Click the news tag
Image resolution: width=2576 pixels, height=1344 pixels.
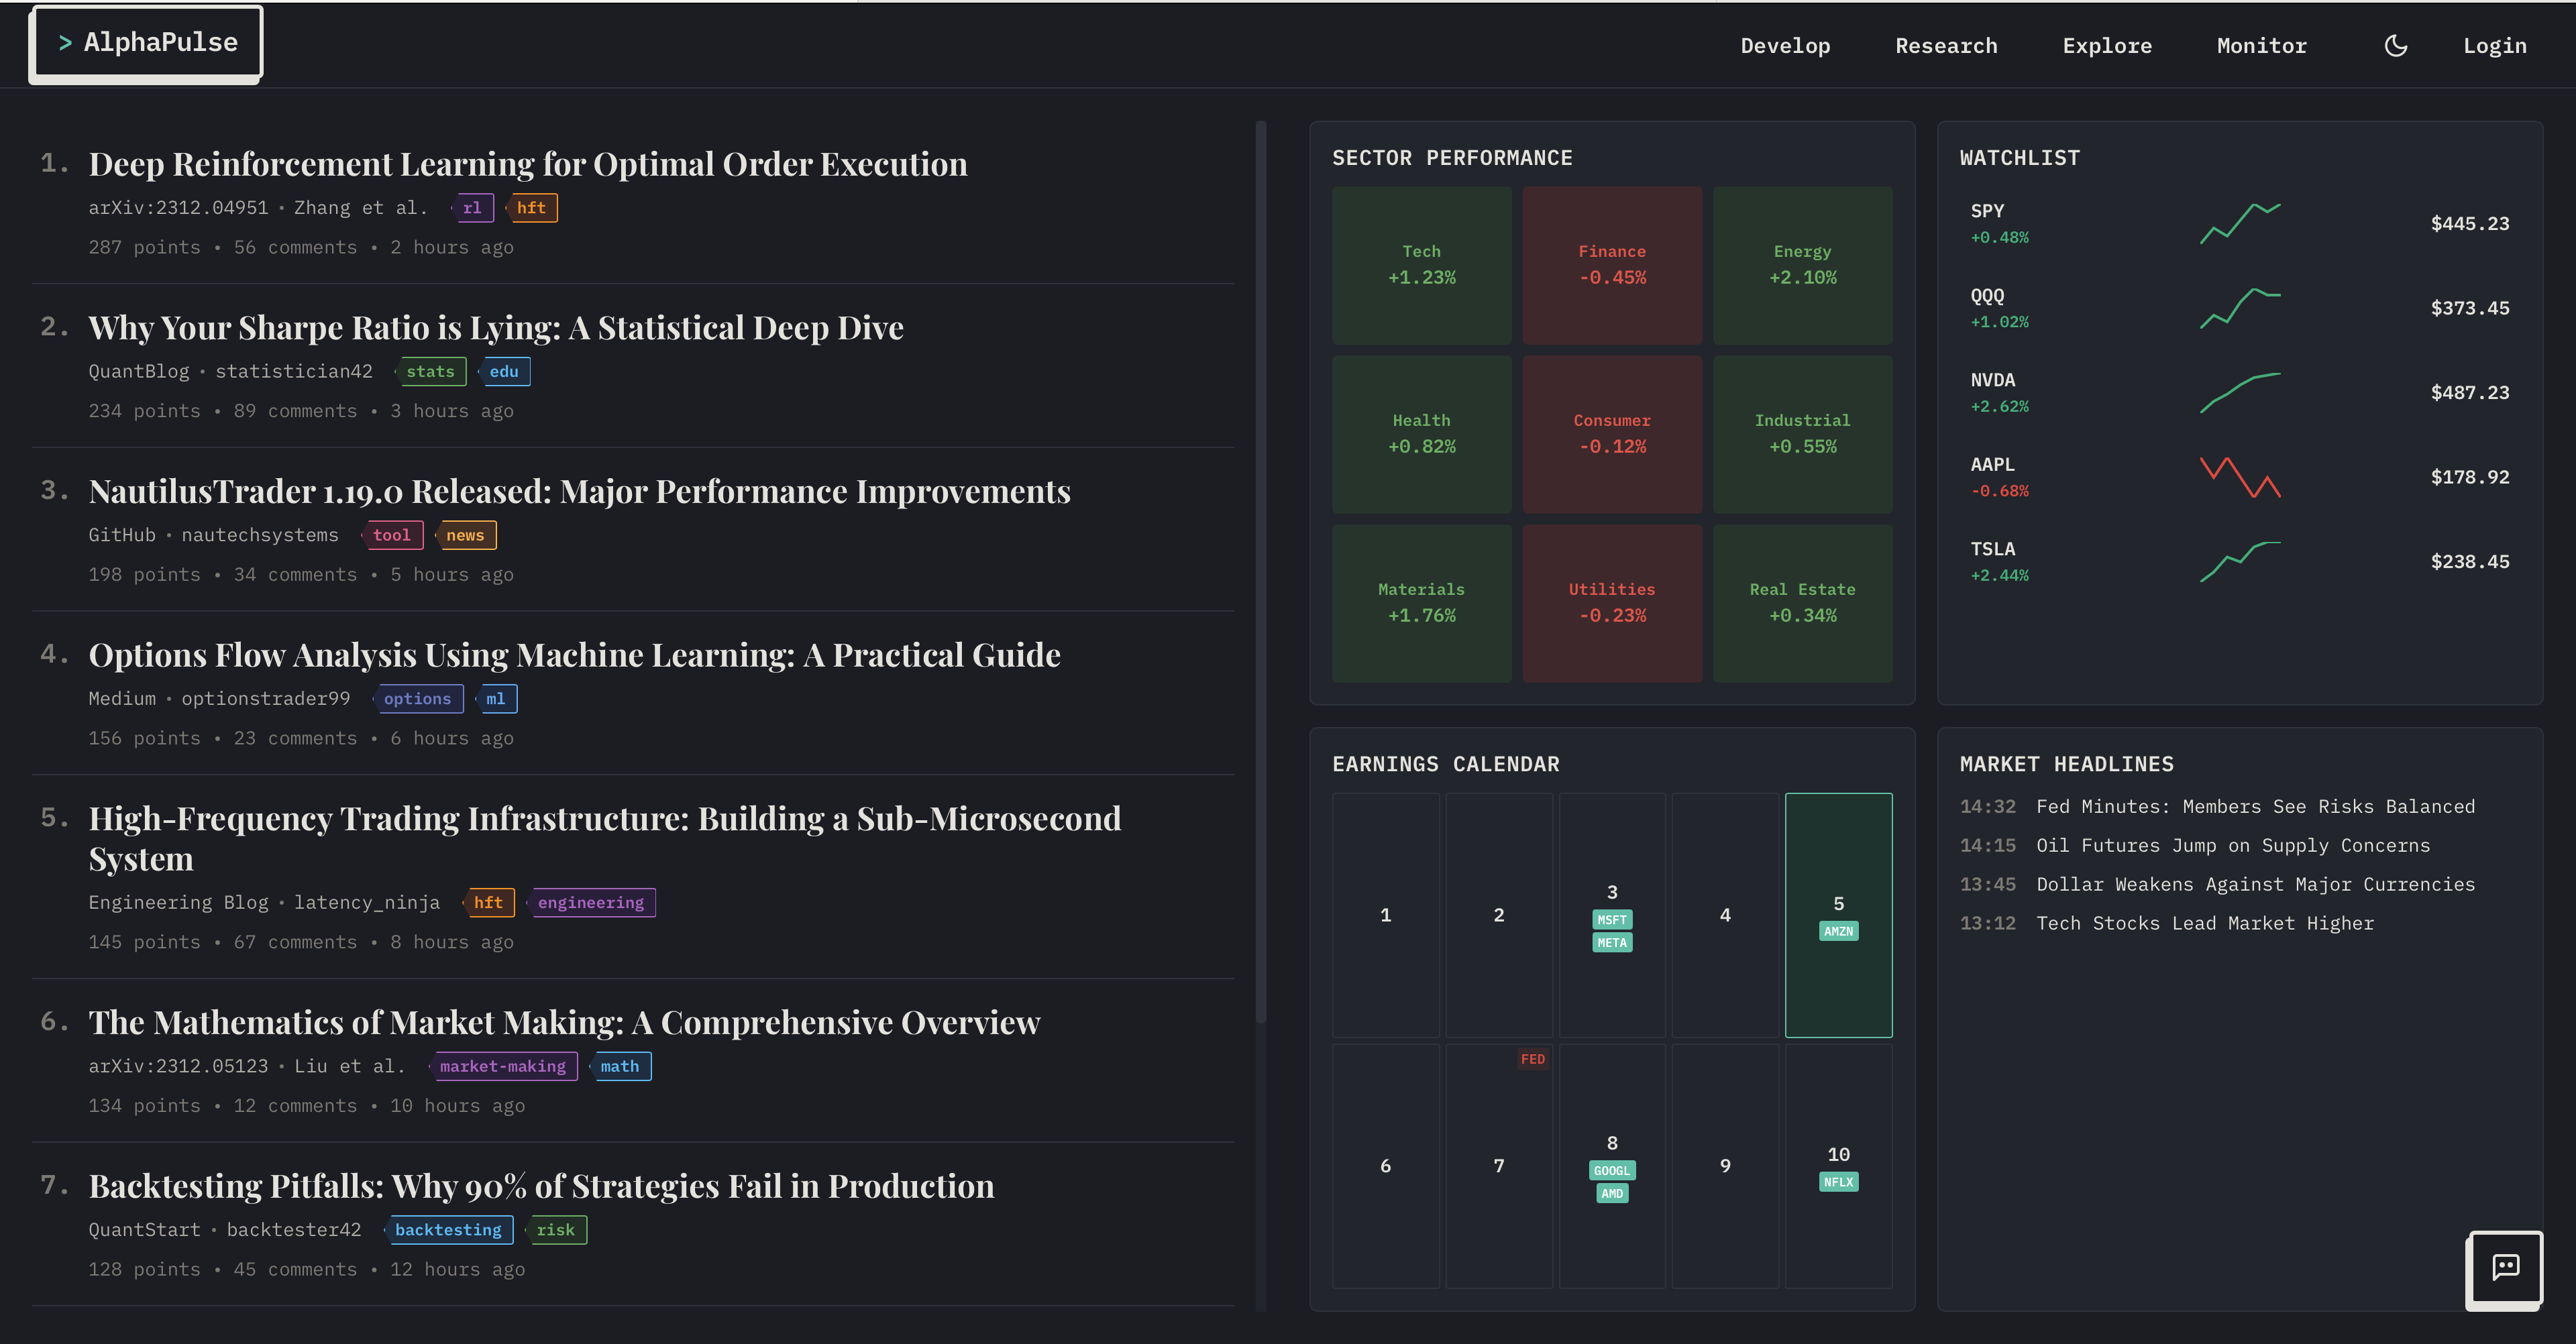(465, 535)
